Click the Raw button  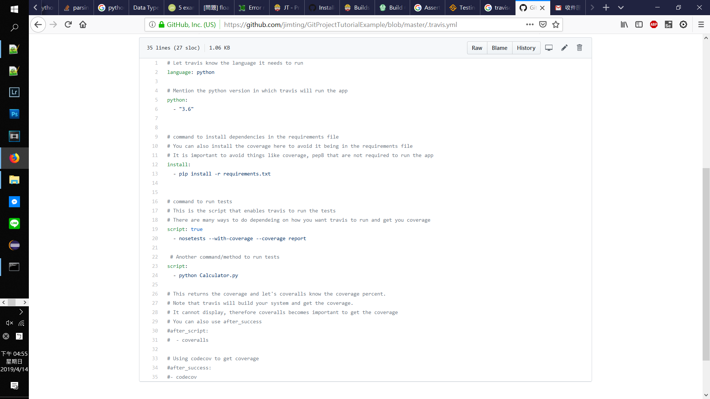click(477, 48)
